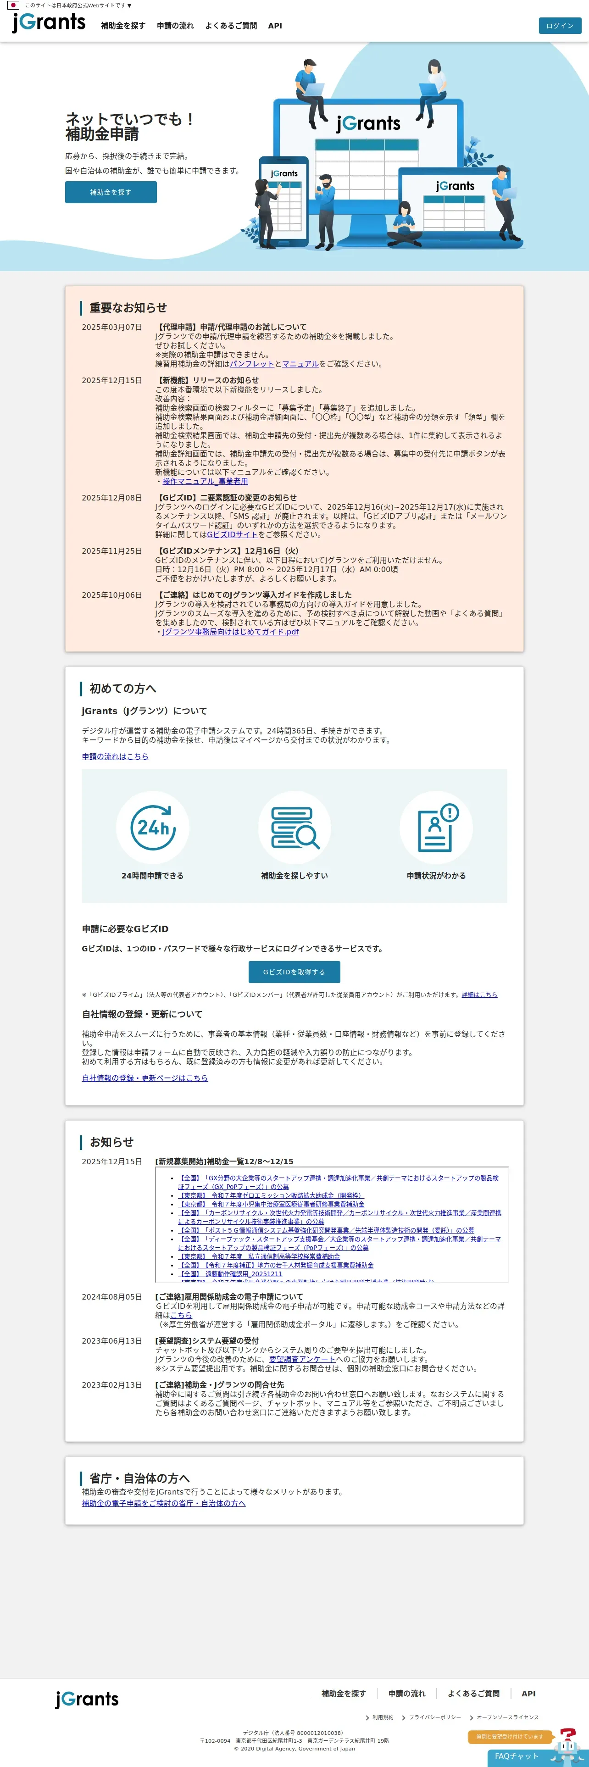Viewport: 589px width, 1767px height.
Task: Open 私立通信制高等学校経常費補助金 link
Action: click(x=259, y=1256)
